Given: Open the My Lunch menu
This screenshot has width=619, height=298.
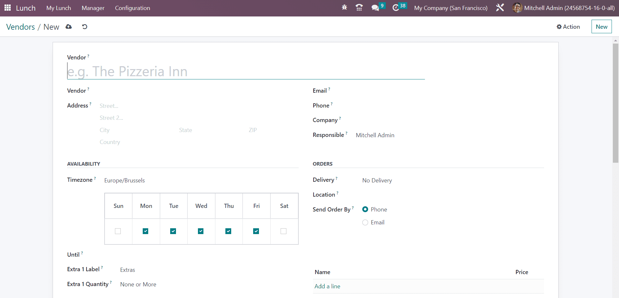Looking at the screenshot, I should (58, 8).
